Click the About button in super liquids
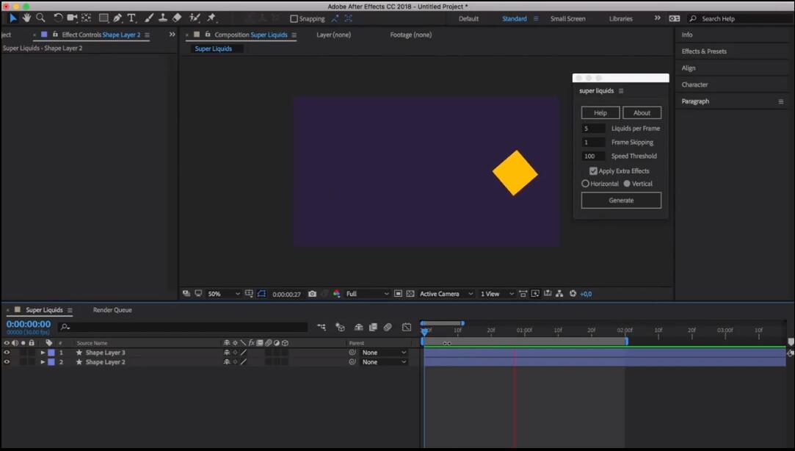The width and height of the screenshot is (795, 451). (642, 112)
